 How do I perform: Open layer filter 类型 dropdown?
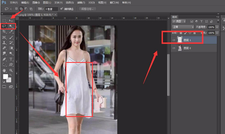point(179,21)
